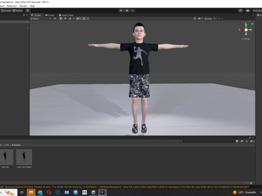The width and height of the screenshot is (262, 196).
Task: Open the Hierarchy panel three-dot menu
Action: tap(27, 15)
